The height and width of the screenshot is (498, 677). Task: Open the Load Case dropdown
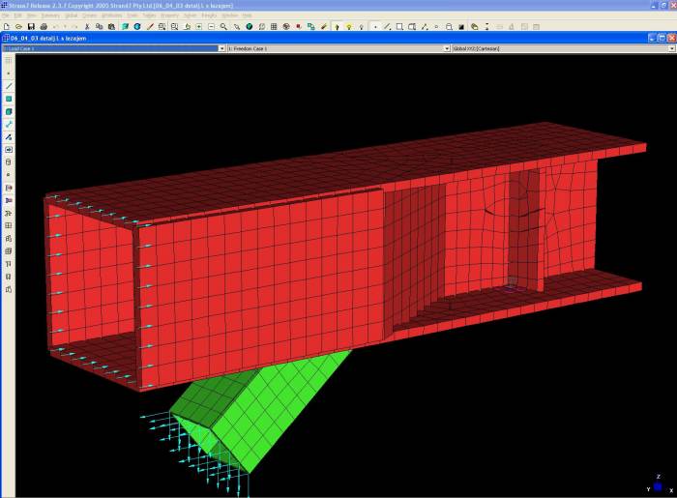221,47
